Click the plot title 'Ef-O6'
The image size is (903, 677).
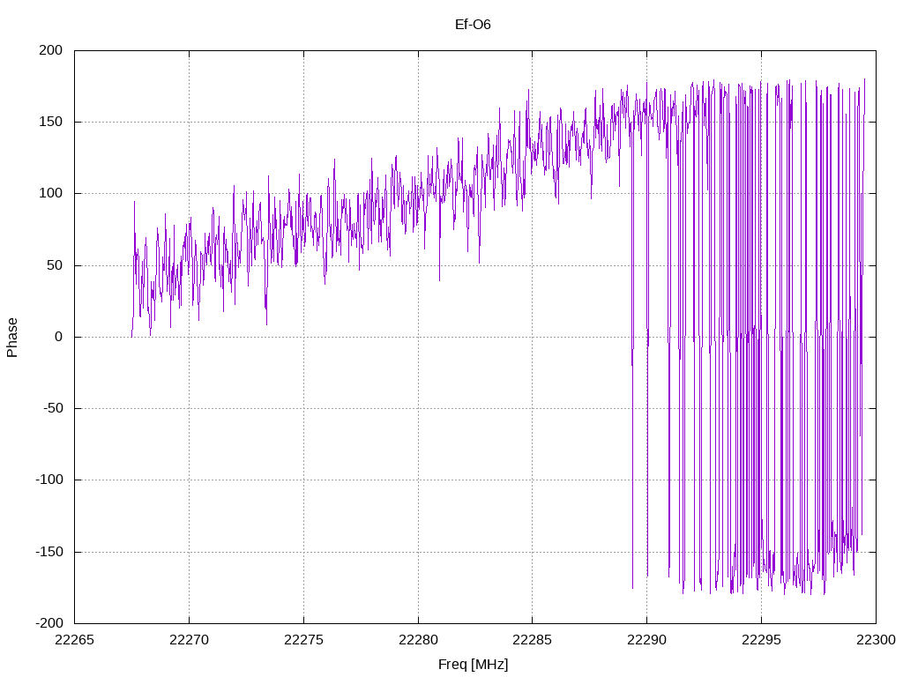coord(473,24)
